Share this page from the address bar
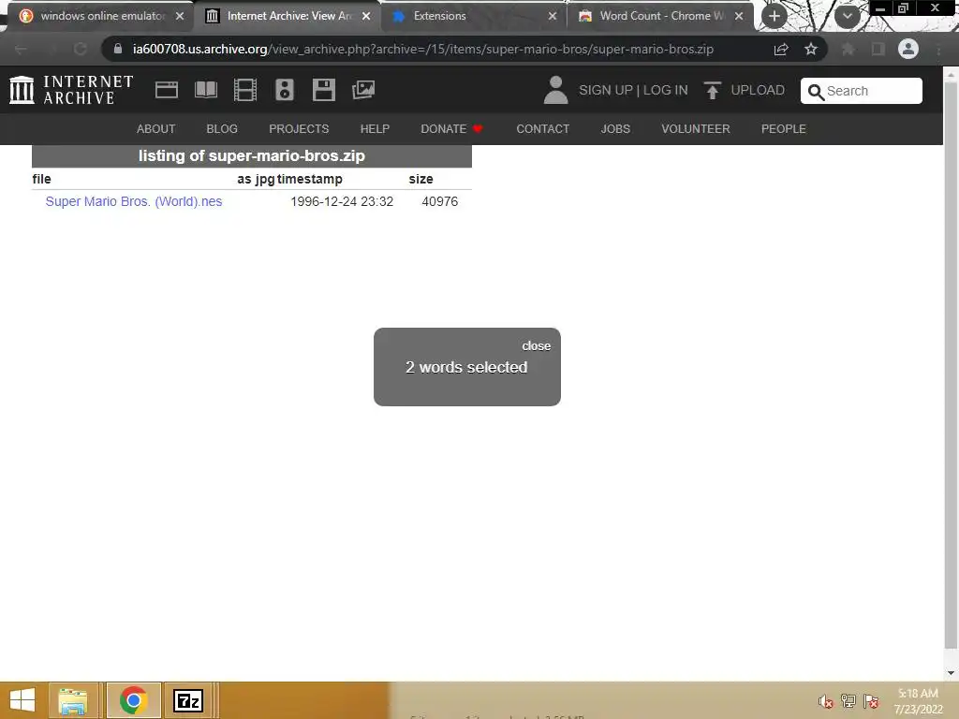Screen dimensions: 959x719 coord(781,49)
